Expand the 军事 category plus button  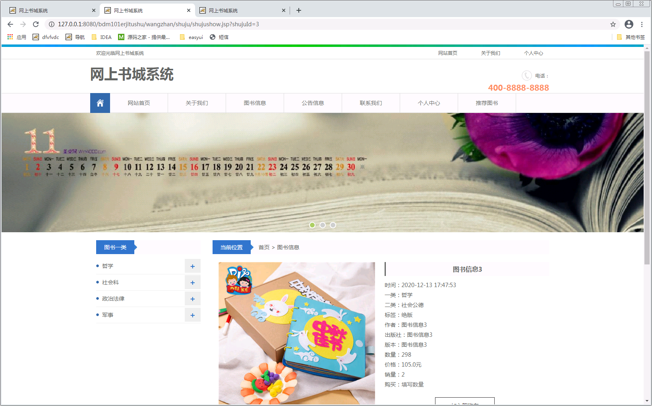pos(193,315)
